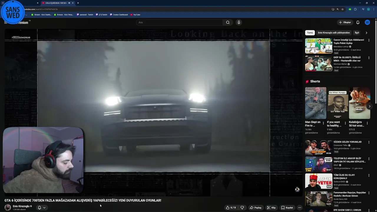Screen dimensions: 377x212
Task: Expand subscription notification dropdown arrow
Action: point(44,208)
